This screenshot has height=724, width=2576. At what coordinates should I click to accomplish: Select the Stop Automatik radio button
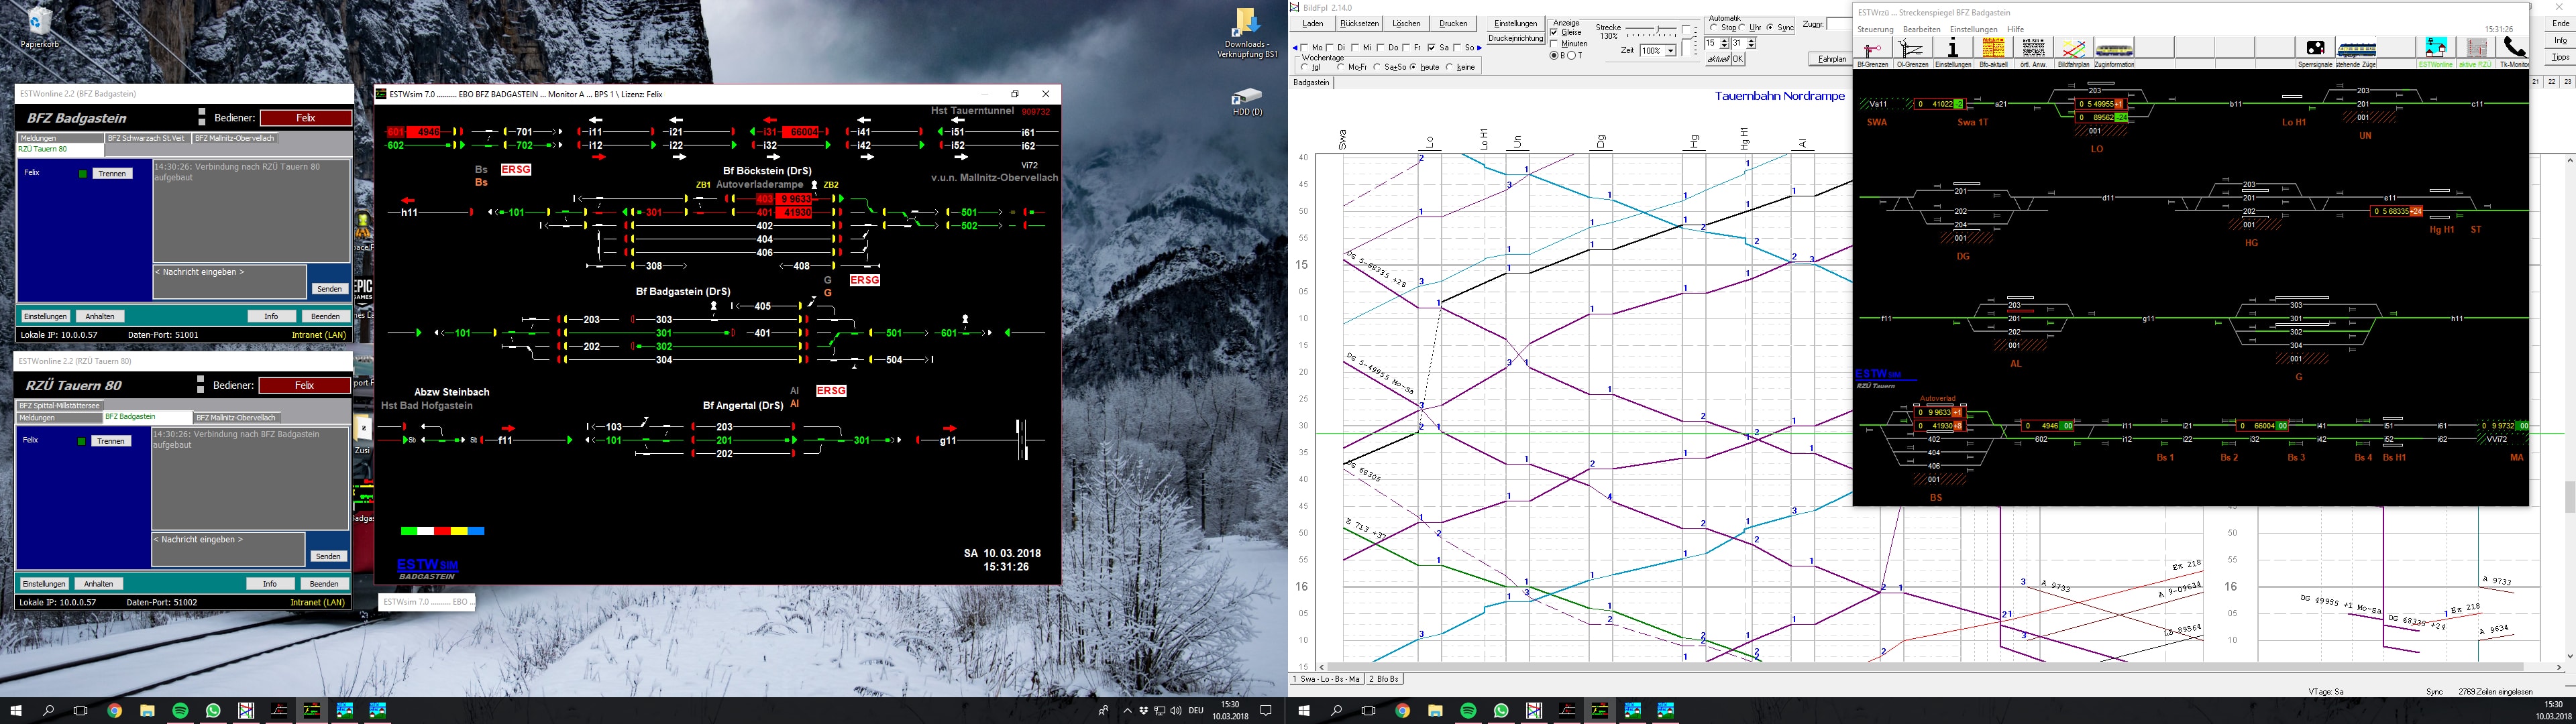pyautogui.click(x=1714, y=28)
